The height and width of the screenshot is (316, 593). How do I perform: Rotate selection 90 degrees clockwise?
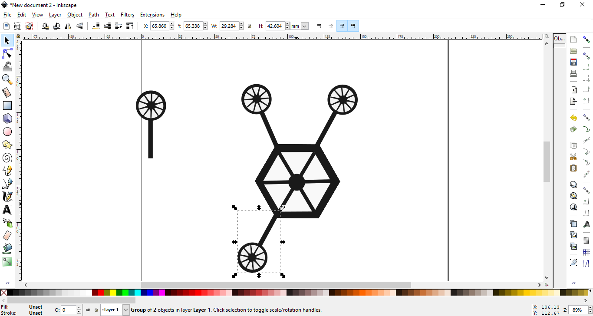[x=57, y=26]
